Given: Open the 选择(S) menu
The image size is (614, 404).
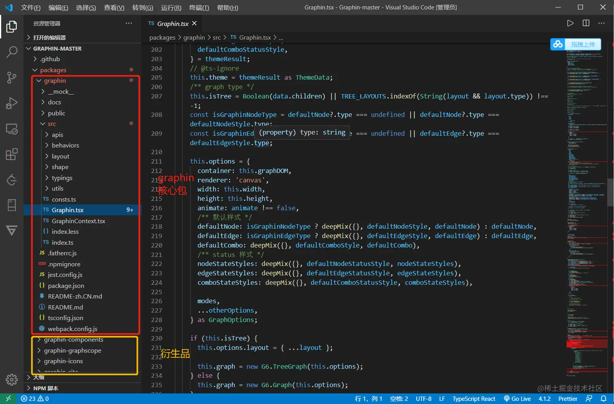Looking at the screenshot, I should click(86, 8).
